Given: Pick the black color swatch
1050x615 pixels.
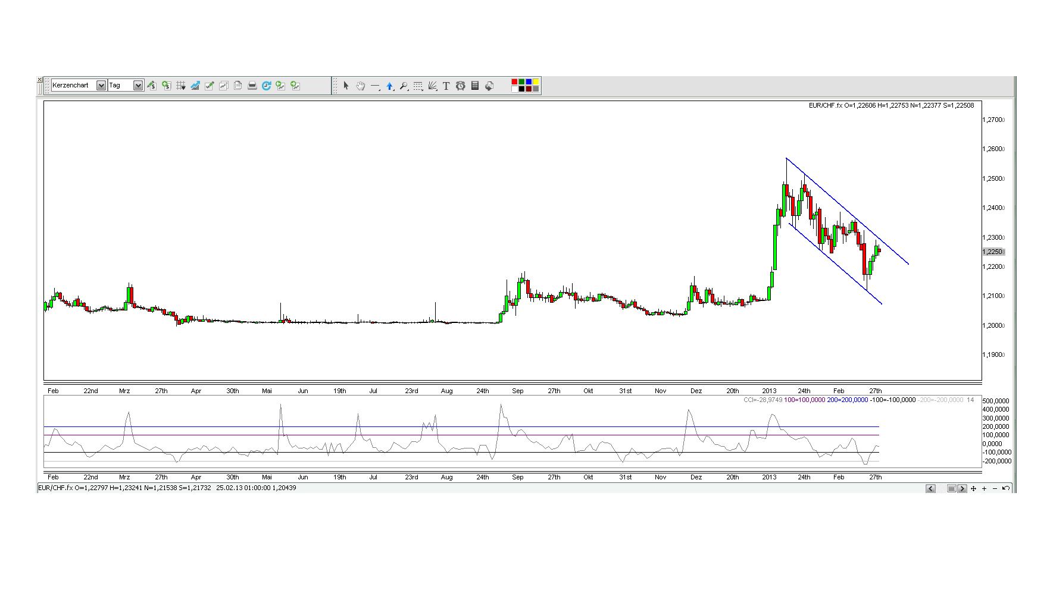Looking at the screenshot, I should 522,89.
